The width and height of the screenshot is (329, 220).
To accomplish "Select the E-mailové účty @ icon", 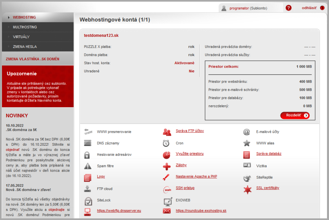I will [247, 132].
